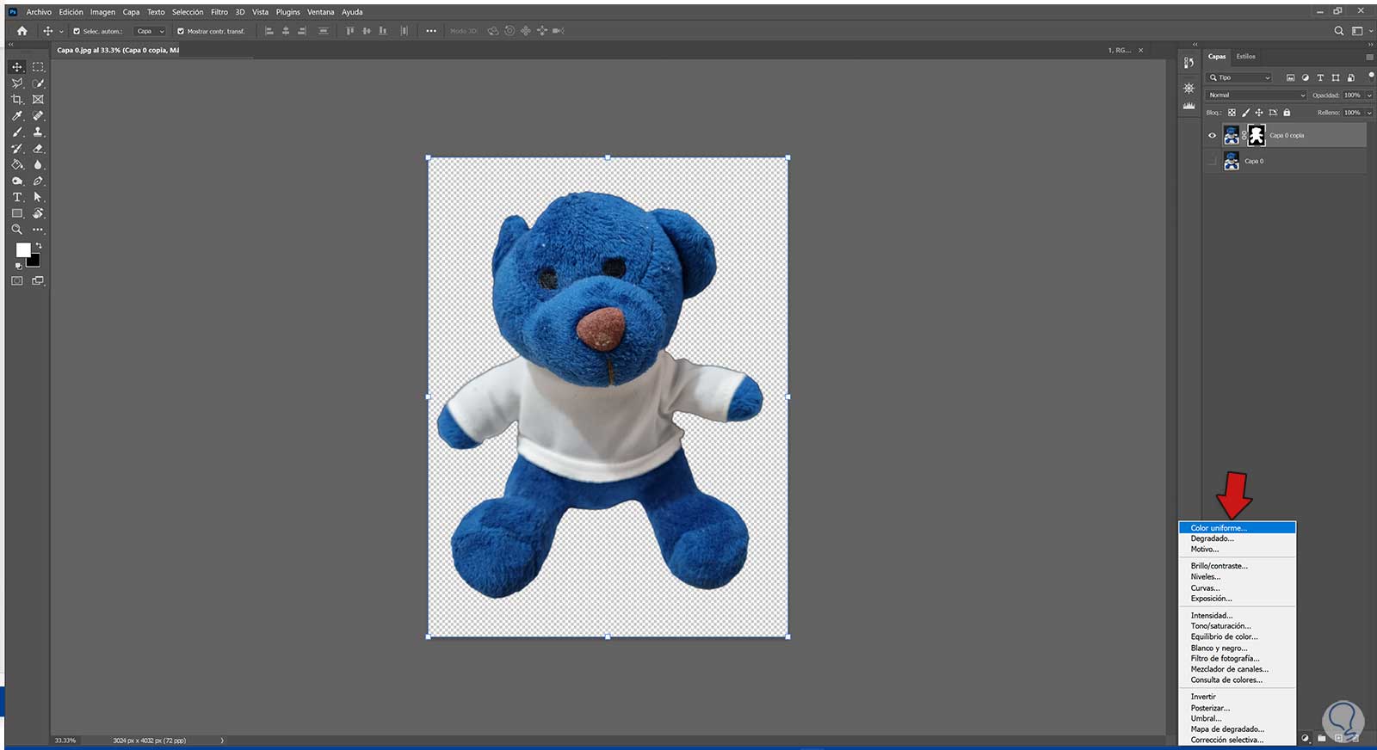Select the Brush tool
1377x750 pixels.
click(16, 132)
